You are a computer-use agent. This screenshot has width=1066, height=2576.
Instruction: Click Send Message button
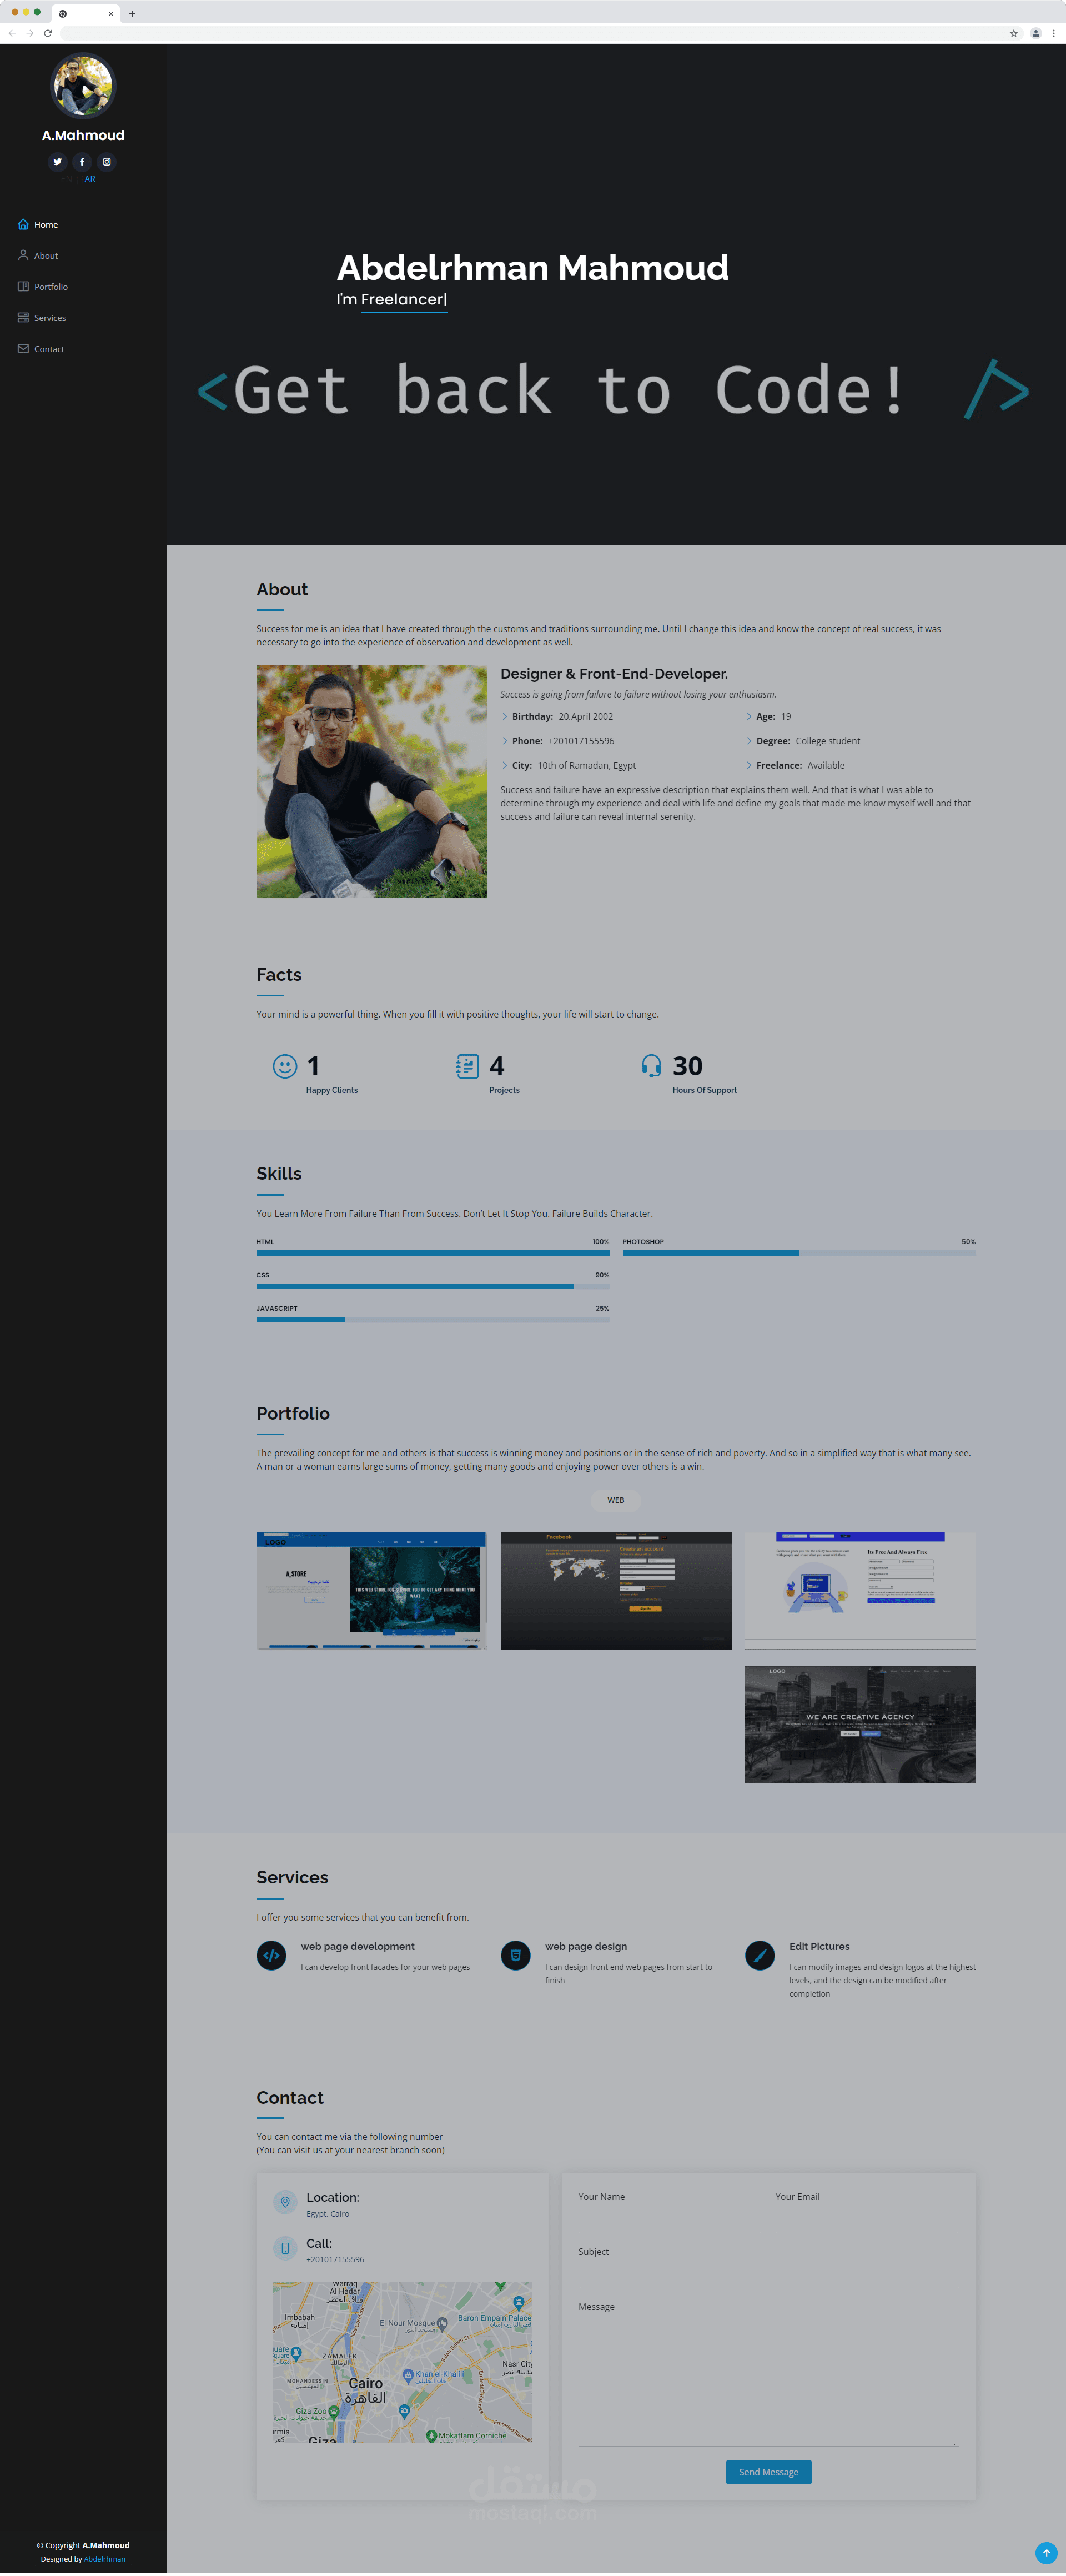pos(768,2472)
